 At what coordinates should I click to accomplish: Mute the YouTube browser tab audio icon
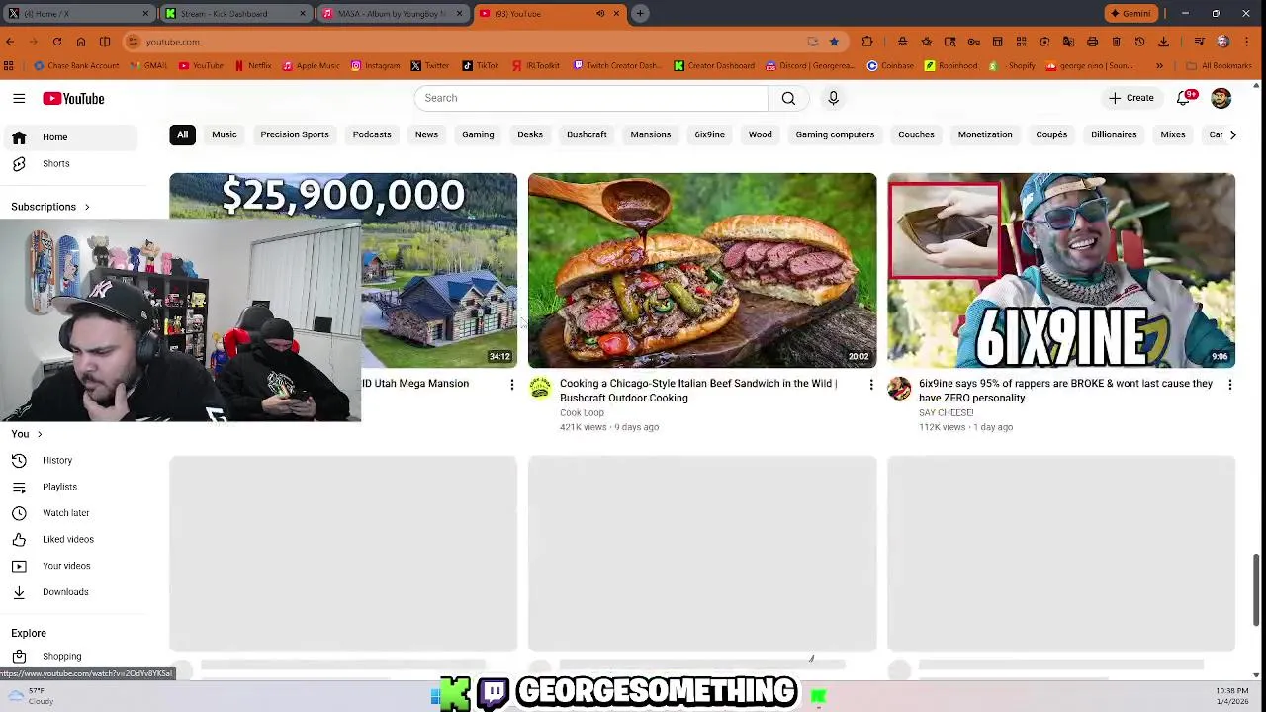click(600, 14)
